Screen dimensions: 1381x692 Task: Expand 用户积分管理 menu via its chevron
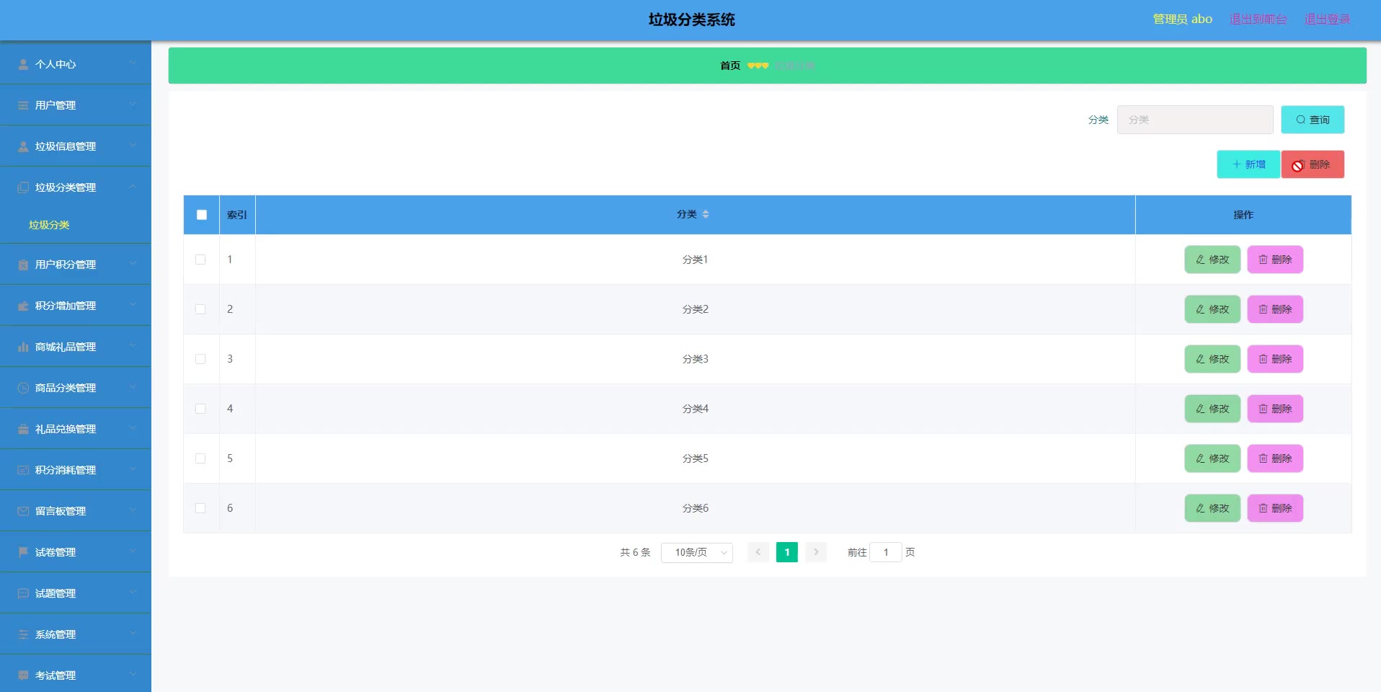point(133,264)
